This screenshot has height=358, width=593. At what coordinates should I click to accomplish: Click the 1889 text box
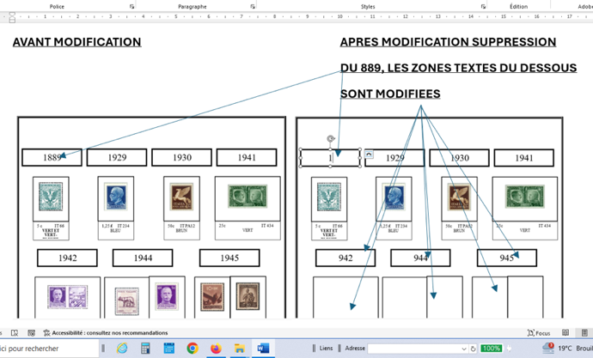pyautogui.click(x=52, y=157)
